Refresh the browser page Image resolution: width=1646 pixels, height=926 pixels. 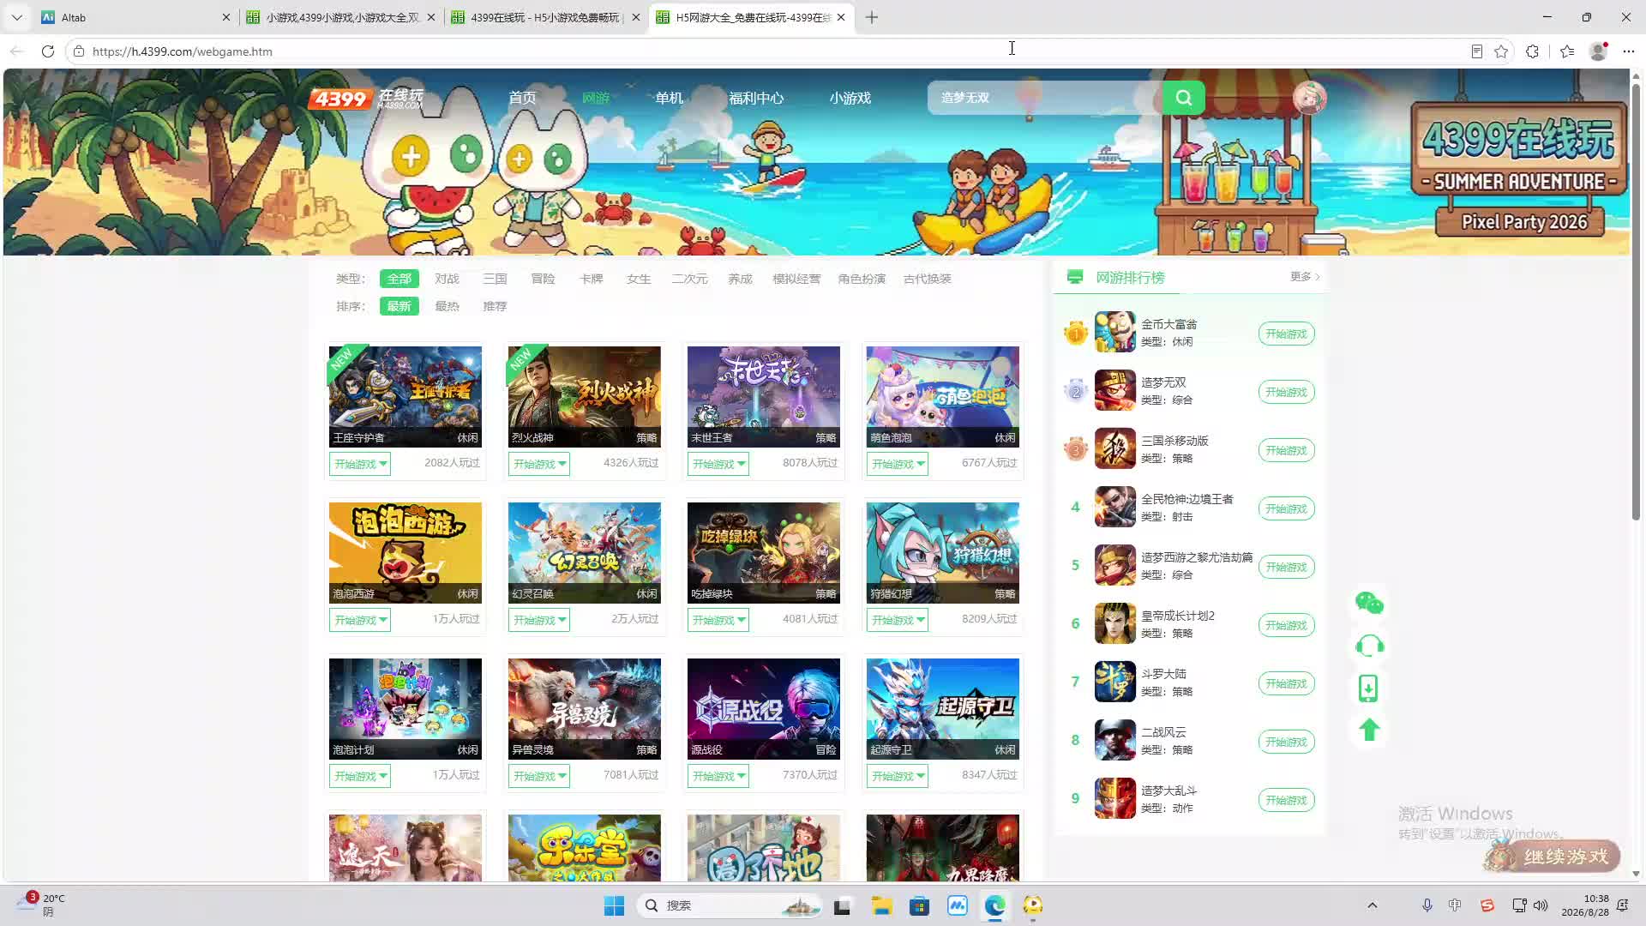click(x=48, y=51)
